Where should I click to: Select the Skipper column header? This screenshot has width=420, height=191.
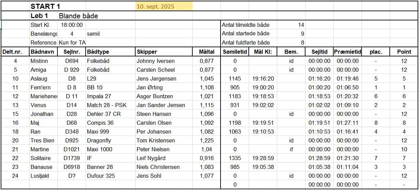coord(147,52)
